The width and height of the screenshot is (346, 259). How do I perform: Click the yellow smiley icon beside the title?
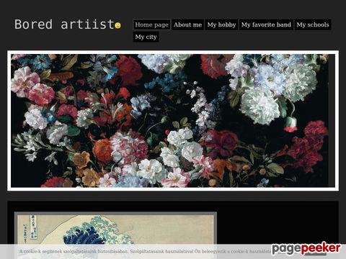pyautogui.click(x=118, y=25)
